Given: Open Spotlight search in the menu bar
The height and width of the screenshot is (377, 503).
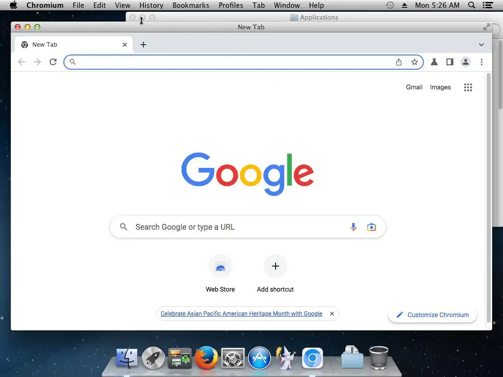Looking at the screenshot, I should (x=472, y=5).
